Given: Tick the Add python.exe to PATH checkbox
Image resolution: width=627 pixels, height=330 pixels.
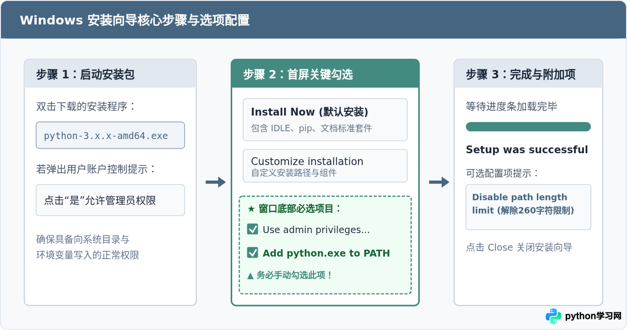Looking at the screenshot, I should coord(253,253).
